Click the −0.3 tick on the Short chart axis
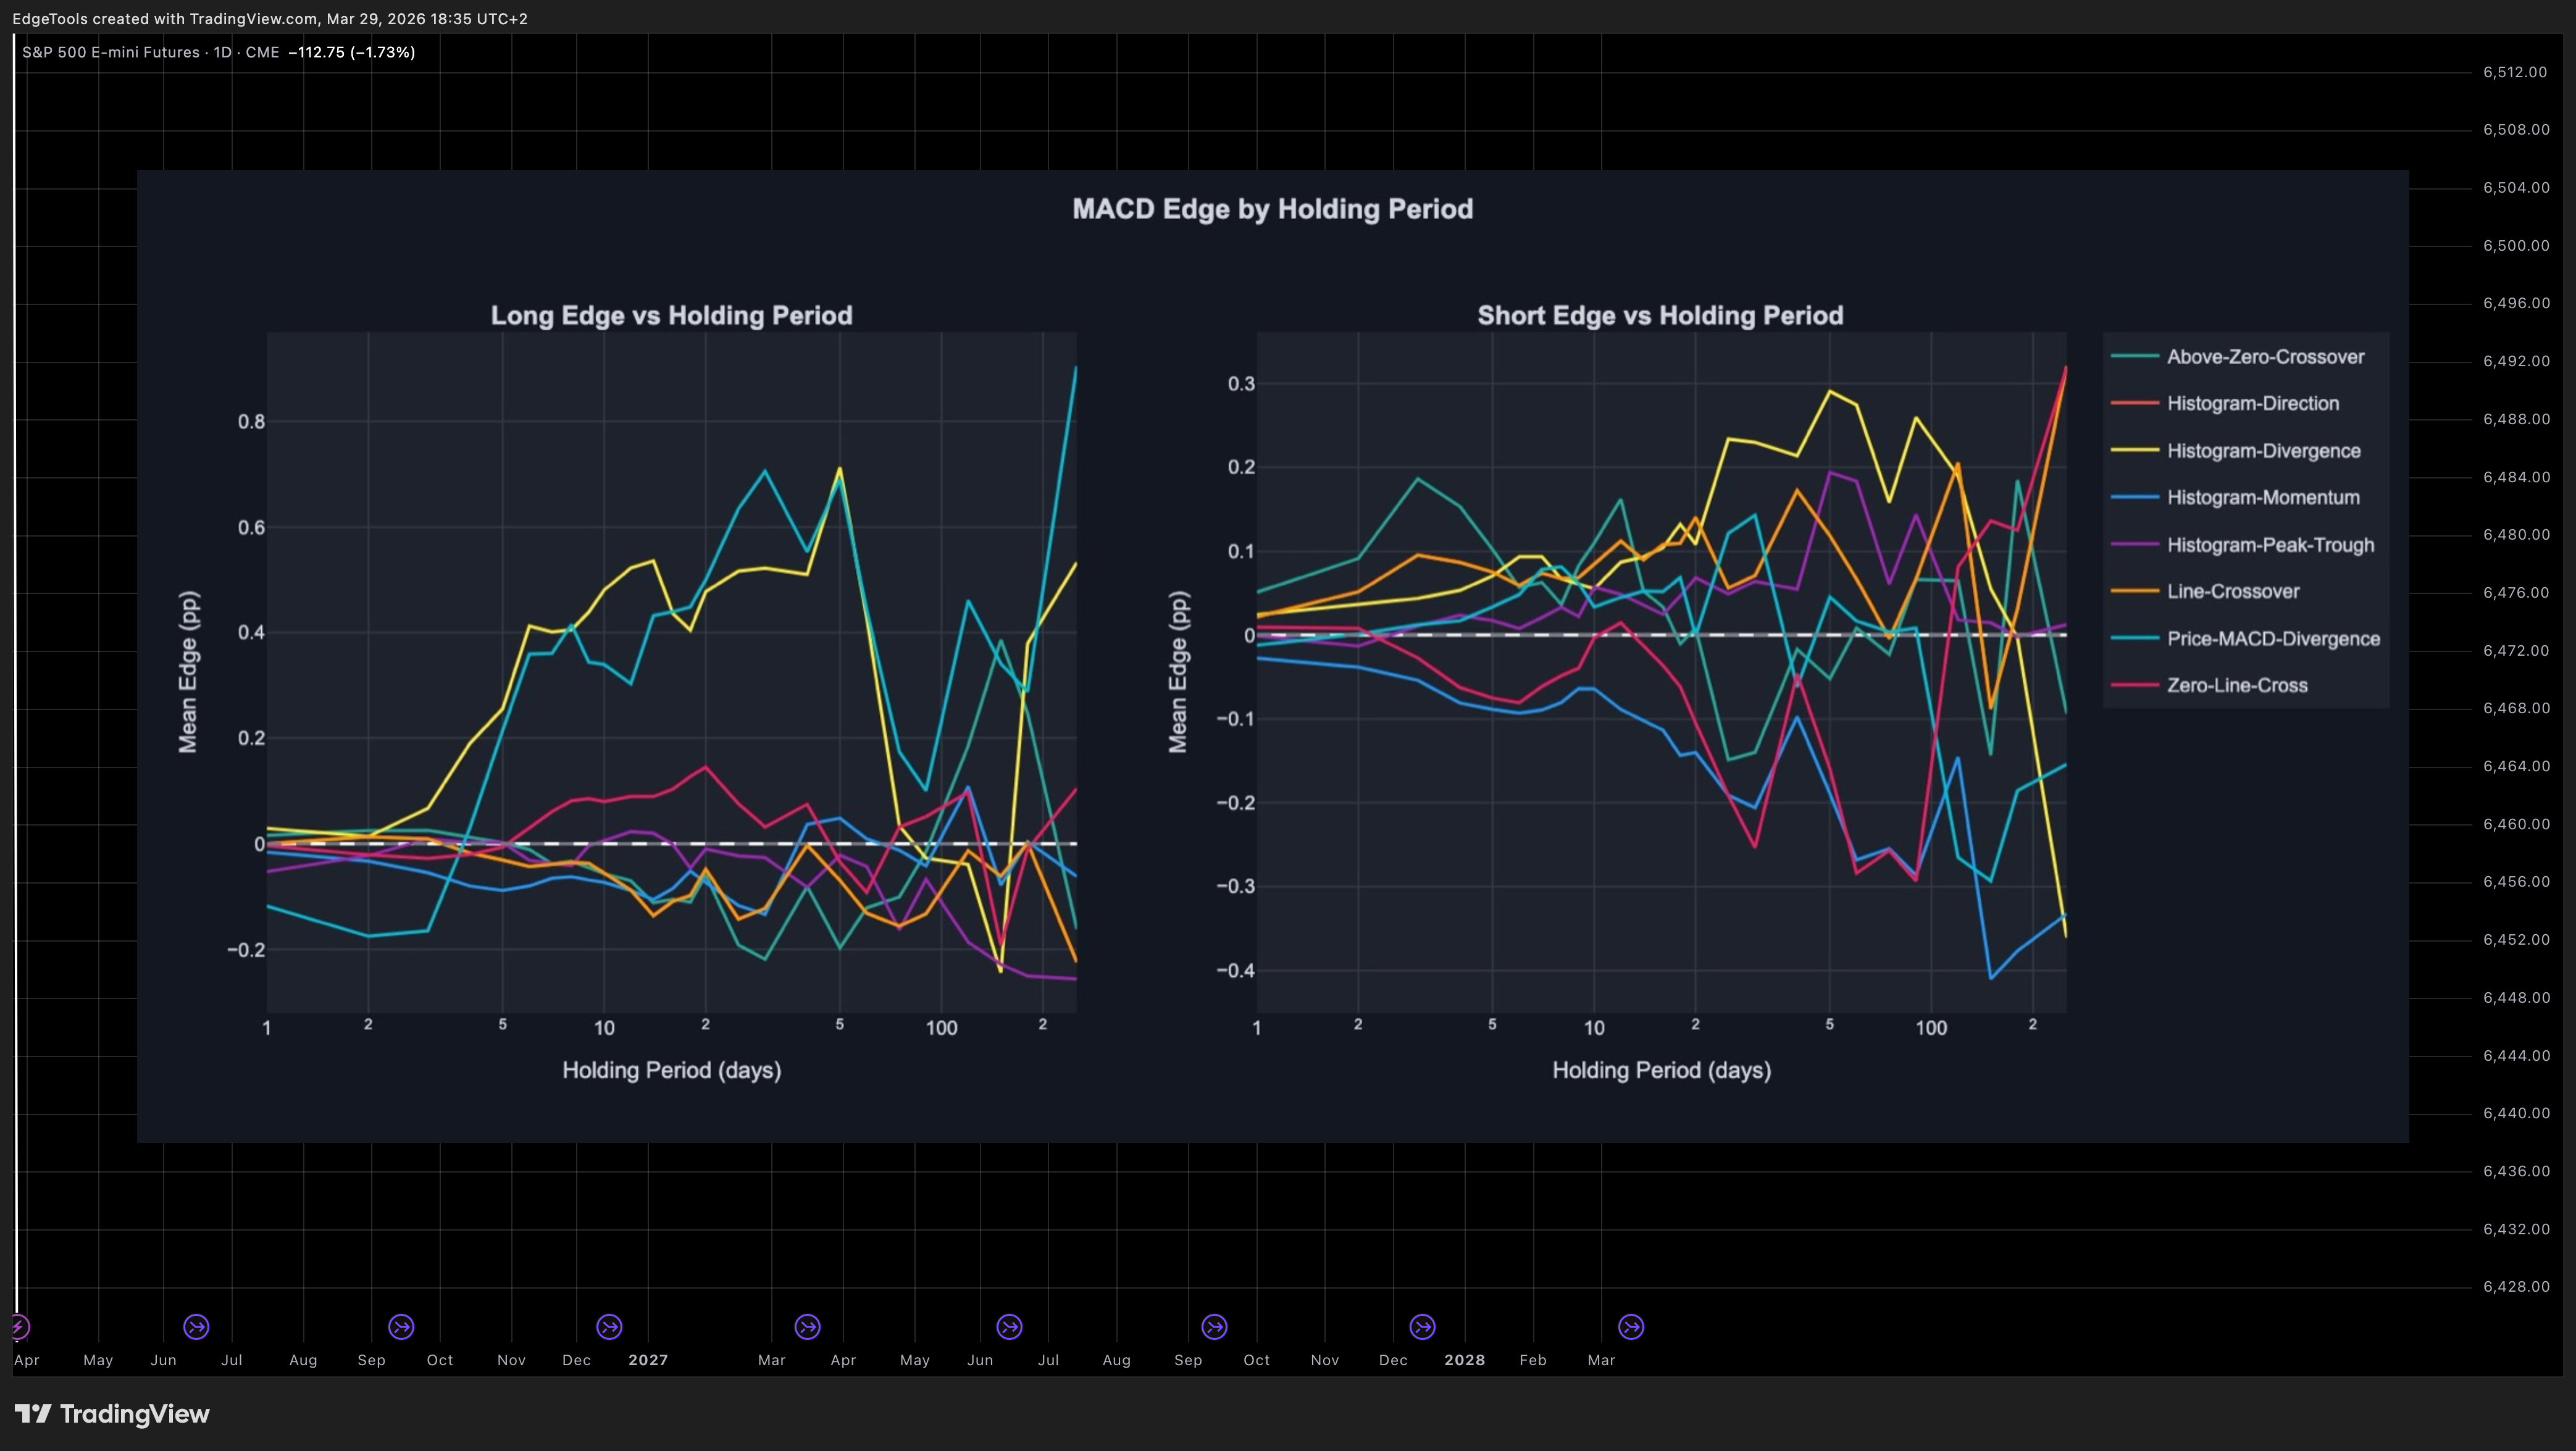 1236,886
